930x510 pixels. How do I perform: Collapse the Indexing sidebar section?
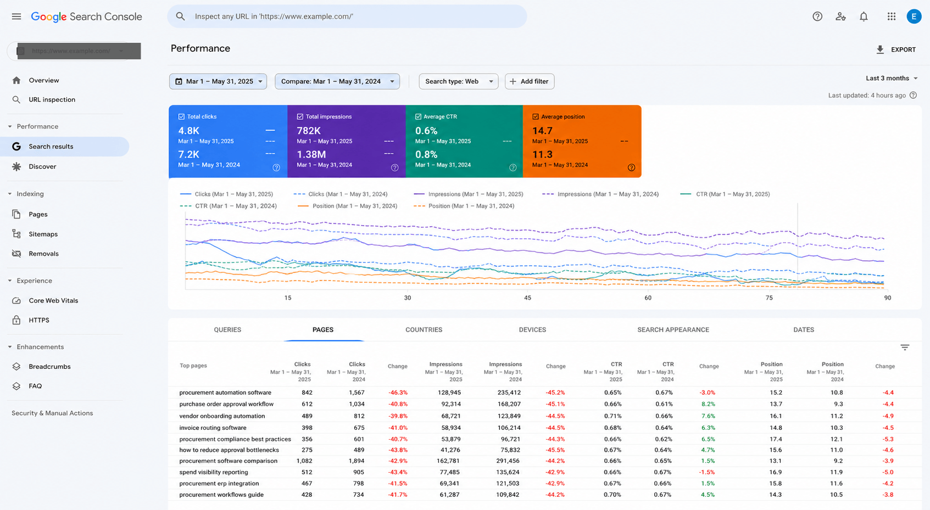point(10,194)
